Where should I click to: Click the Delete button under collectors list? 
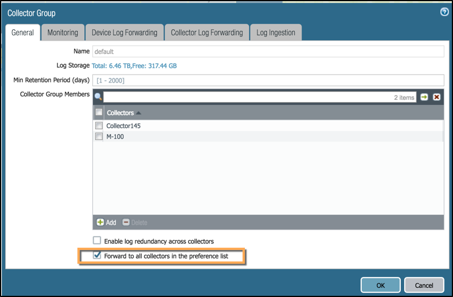point(135,222)
